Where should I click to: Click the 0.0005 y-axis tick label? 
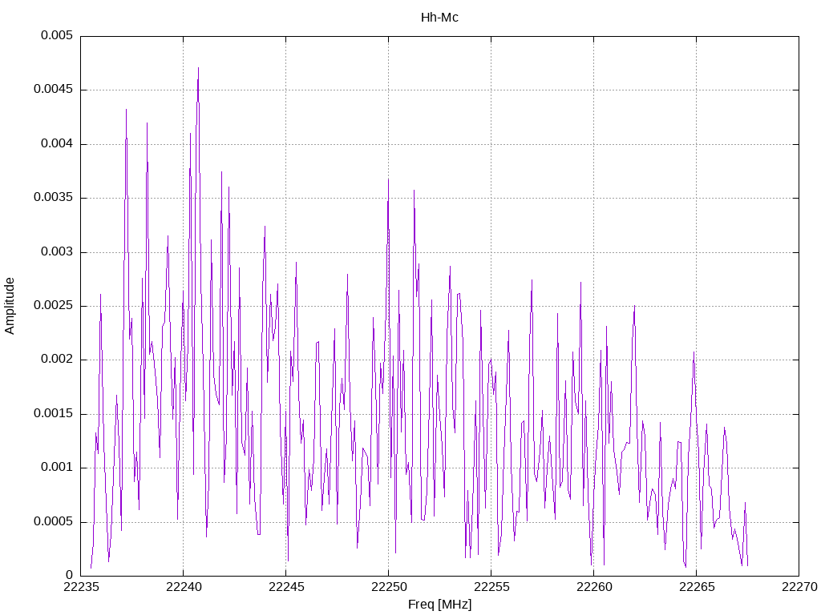53,521
